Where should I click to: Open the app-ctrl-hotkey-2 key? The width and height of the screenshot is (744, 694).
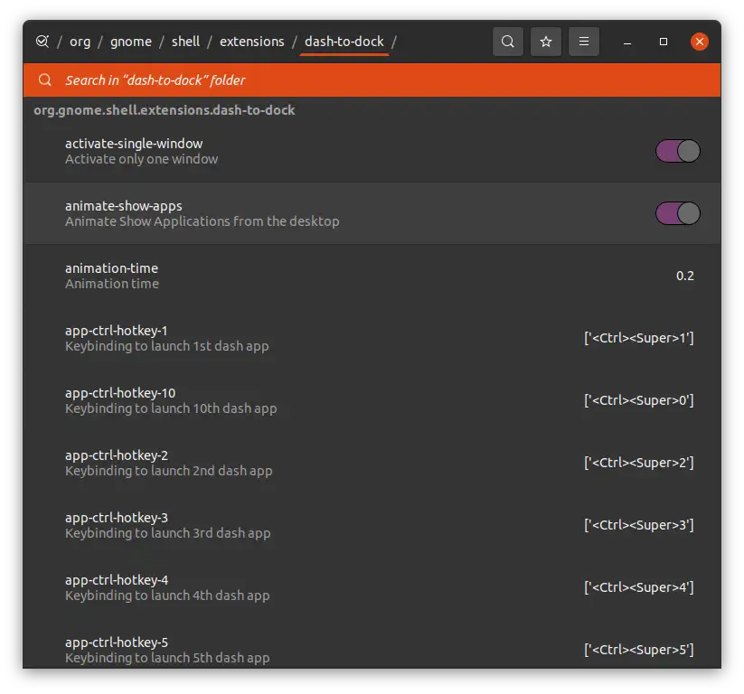[x=372, y=463]
